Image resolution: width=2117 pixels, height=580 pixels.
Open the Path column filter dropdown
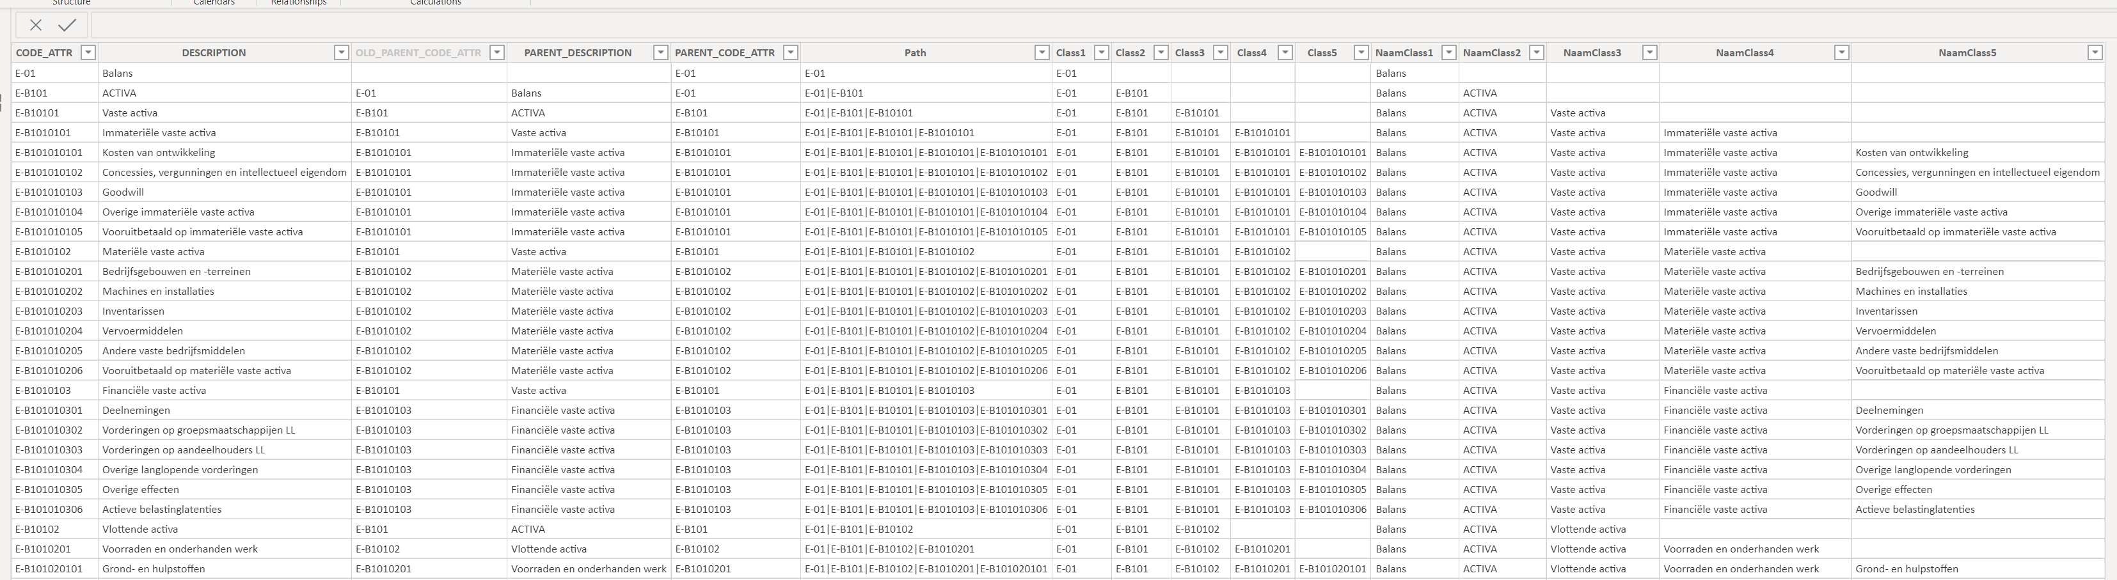coord(1042,52)
